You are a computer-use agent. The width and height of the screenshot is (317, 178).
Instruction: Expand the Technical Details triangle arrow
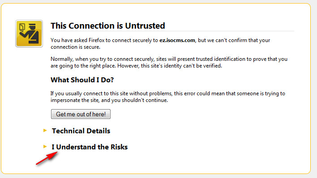tap(45, 131)
